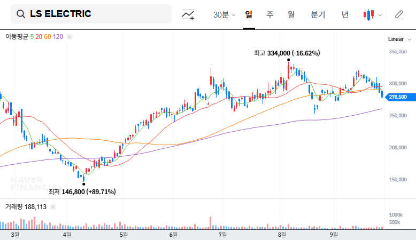Image resolution: width=416 pixels, height=240 pixels.
Task: Click the 500k volume axis label
Action: pyautogui.click(x=395, y=222)
